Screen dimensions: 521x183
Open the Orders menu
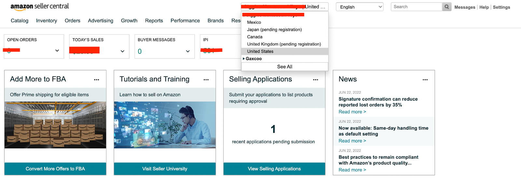(x=72, y=21)
